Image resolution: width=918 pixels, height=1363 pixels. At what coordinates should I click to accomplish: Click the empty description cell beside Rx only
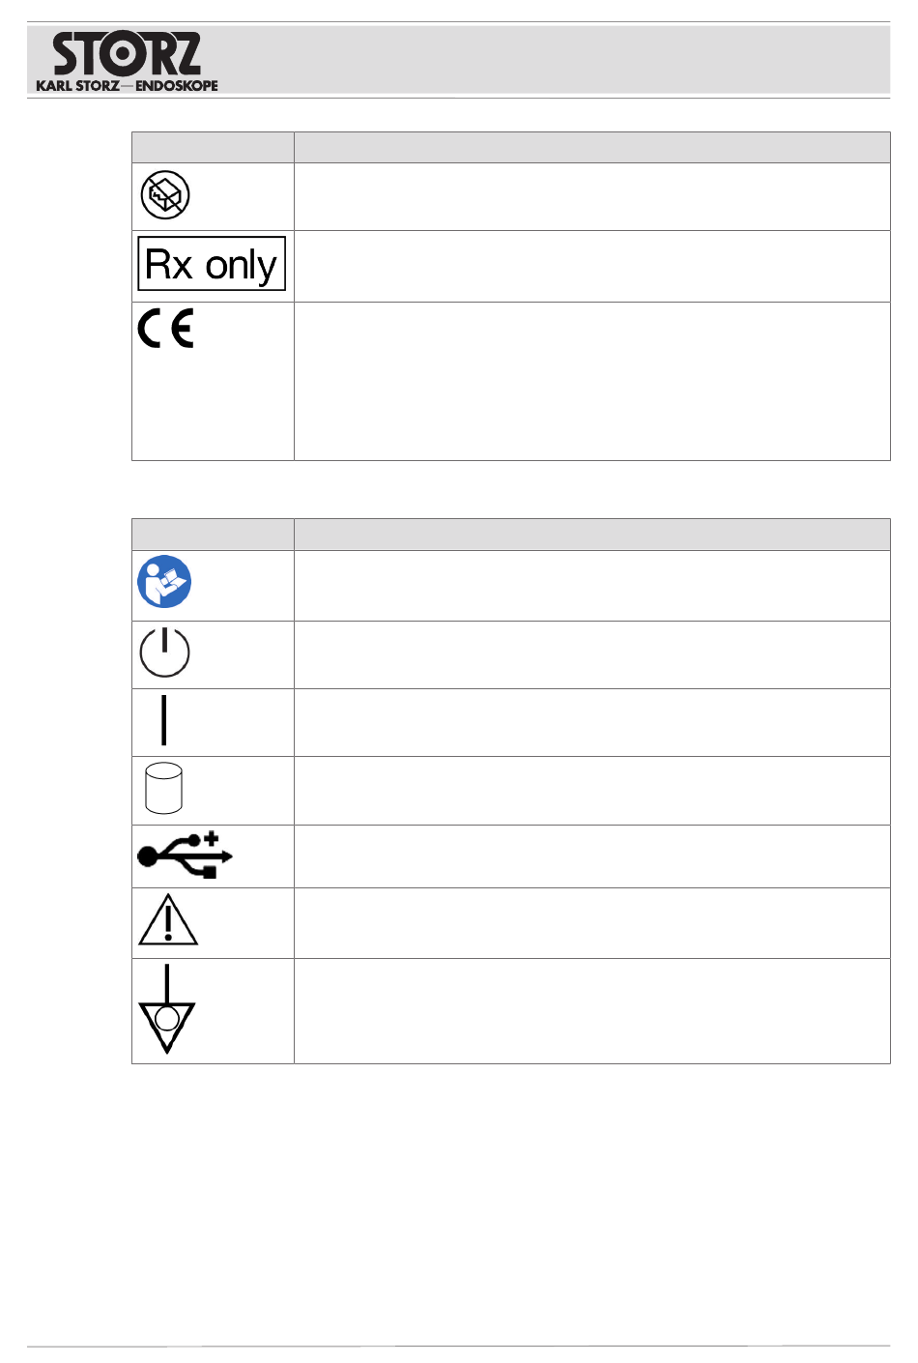click(x=591, y=266)
